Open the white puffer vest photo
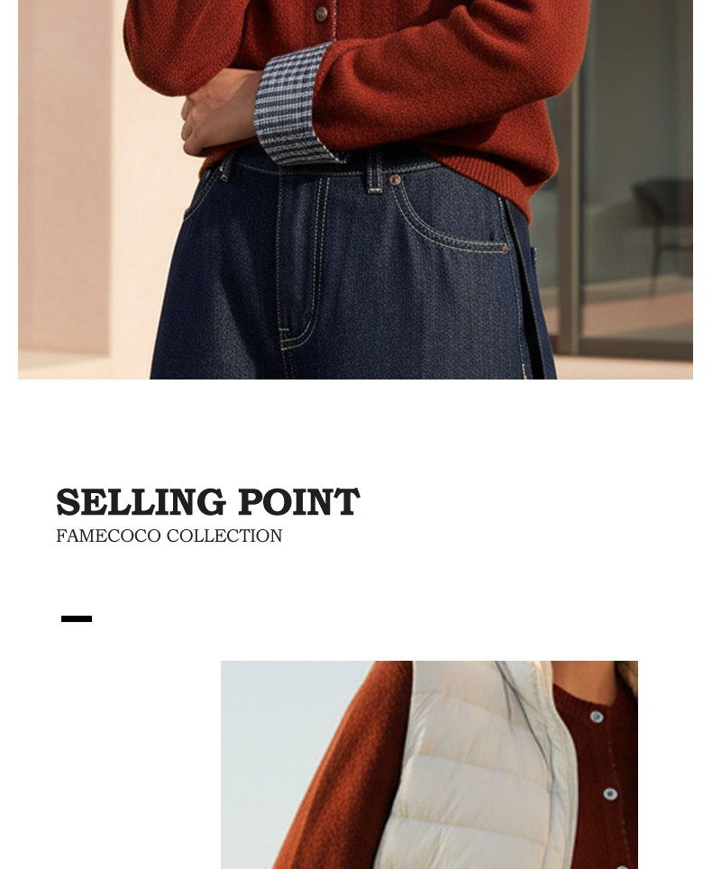This screenshot has width=712, height=869. point(429,764)
